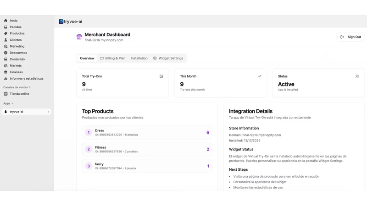Viewport: 367px width, 206px height.
Task: Click the Total Try-Ons label
Action: click(x=92, y=76)
